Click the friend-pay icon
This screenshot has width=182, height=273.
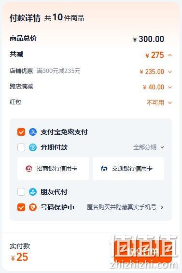pyautogui.click(x=33, y=192)
